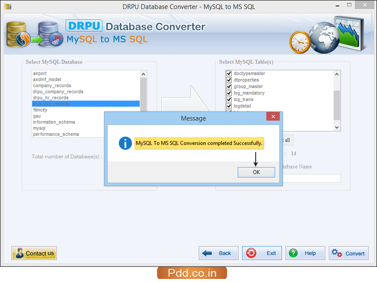This screenshot has height=282, width=377.
Task: Uncheck the group_master table
Action: click(x=229, y=86)
